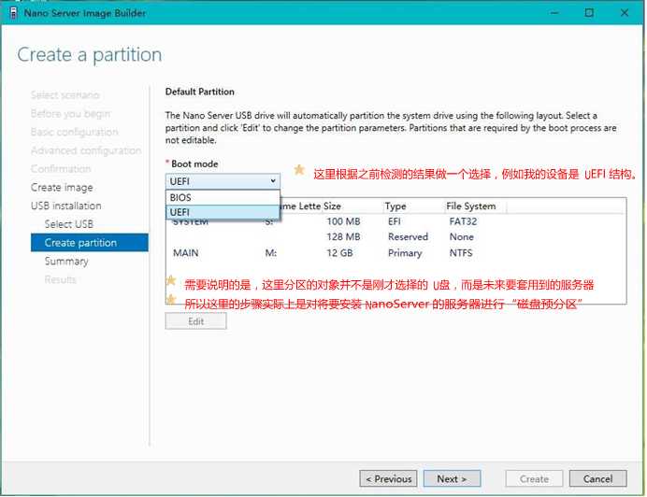Click the Reserved type cell
Image resolution: width=647 pixels, height=497 pixels.
click(408, 236)
